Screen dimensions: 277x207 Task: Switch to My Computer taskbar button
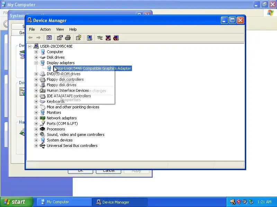pyautogui.click(x=64, y=202)
